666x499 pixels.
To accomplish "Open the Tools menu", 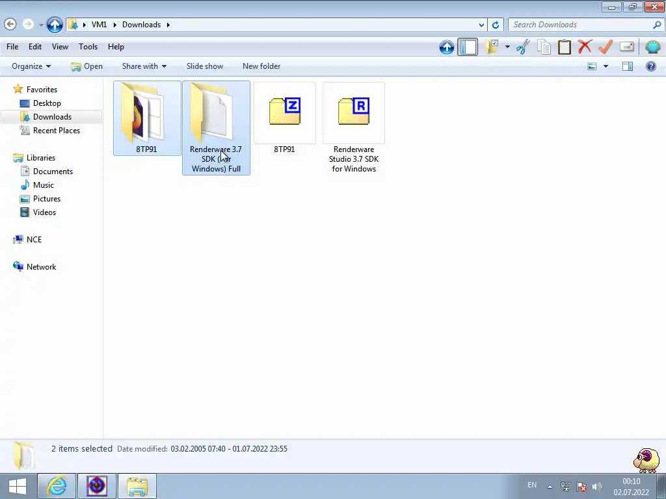I will click(88, 47).
